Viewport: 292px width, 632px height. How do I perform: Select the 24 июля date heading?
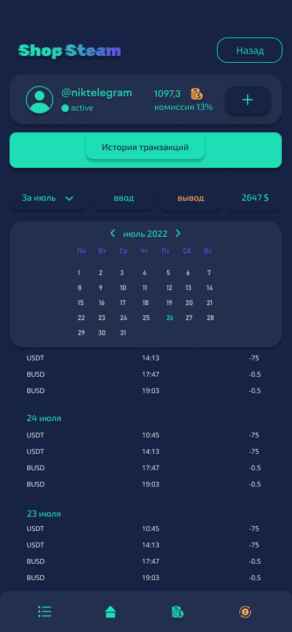pos(44,418)
